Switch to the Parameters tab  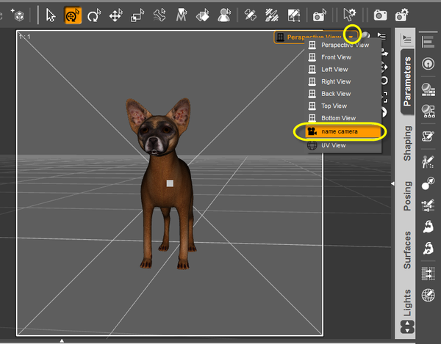[x=407, y=81]
